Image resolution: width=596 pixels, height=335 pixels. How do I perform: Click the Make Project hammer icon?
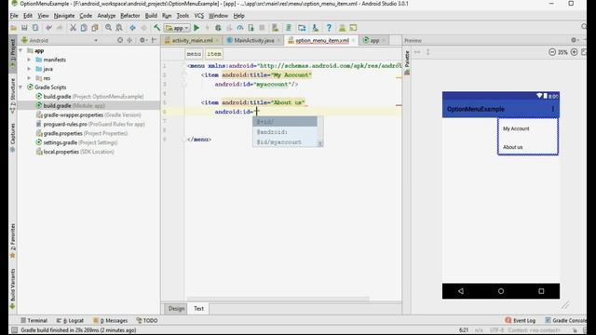(156, 28)
